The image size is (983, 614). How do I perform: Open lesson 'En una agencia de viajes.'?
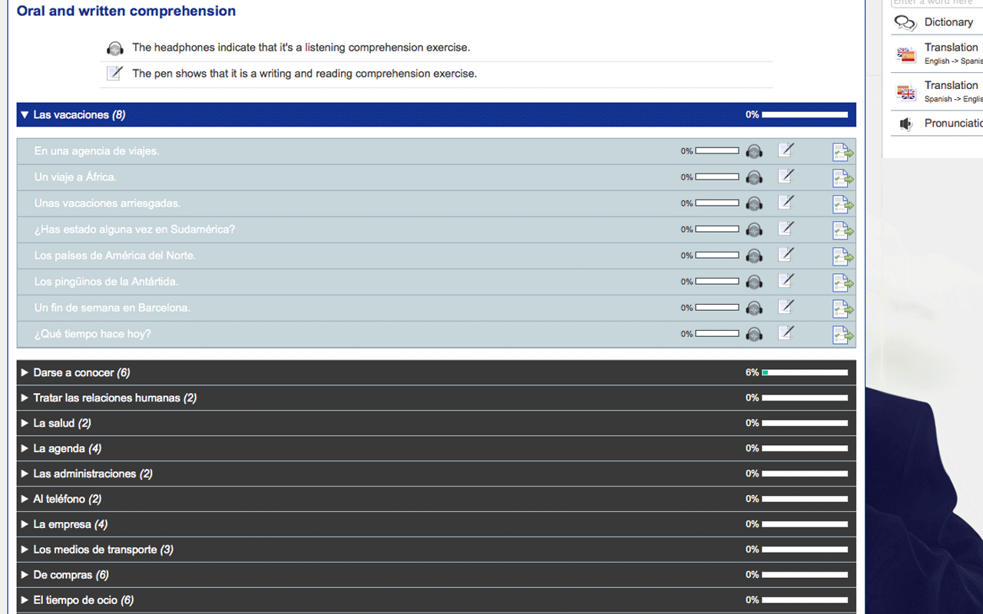pyautogui.click(x=97, y=151)
